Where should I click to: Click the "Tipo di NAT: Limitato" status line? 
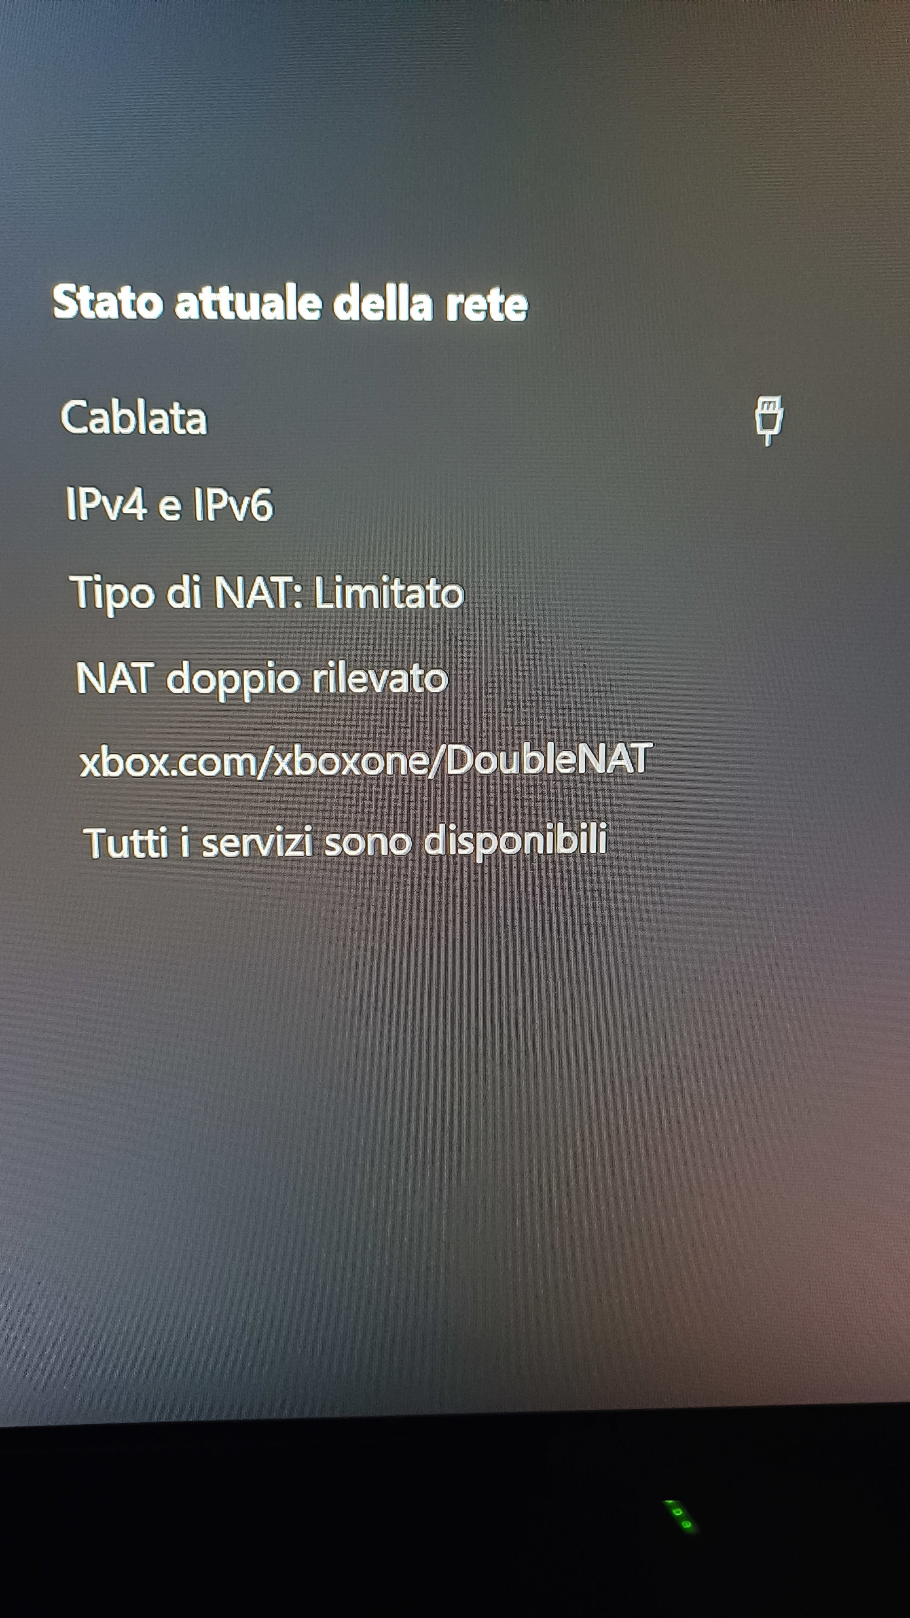(x=267, y=592)
